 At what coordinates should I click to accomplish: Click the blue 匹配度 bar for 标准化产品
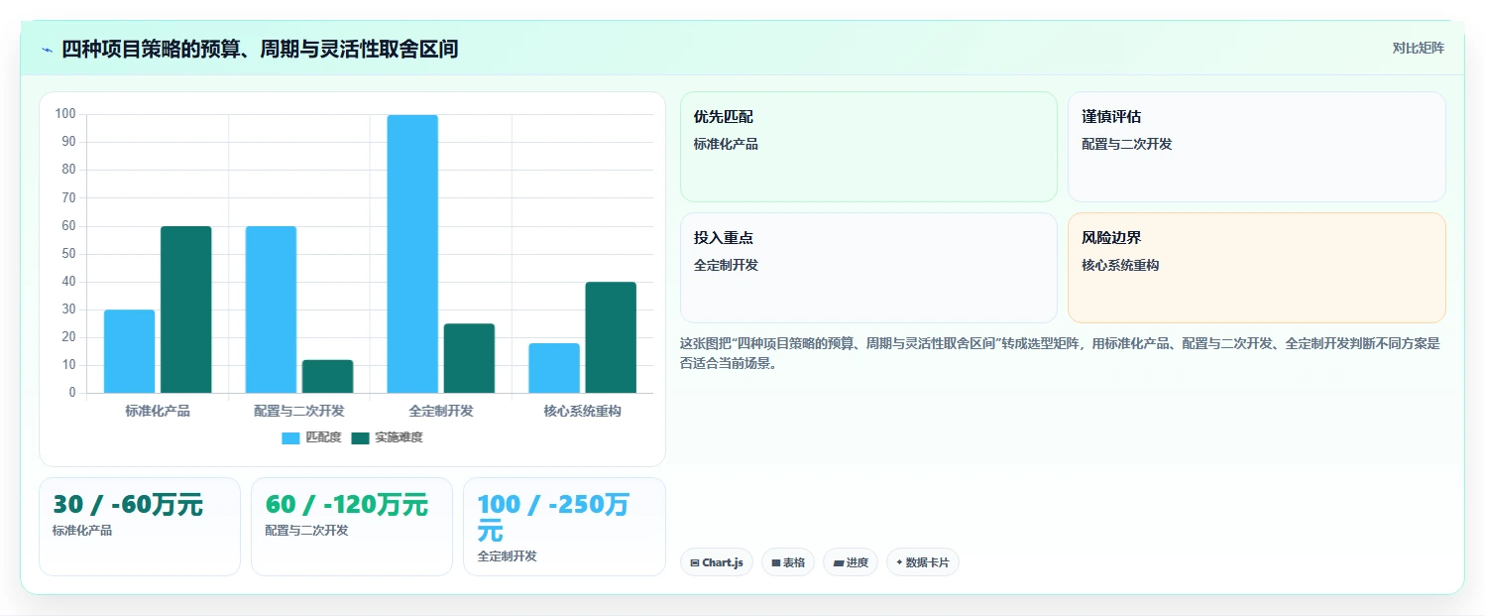point(129,351)
